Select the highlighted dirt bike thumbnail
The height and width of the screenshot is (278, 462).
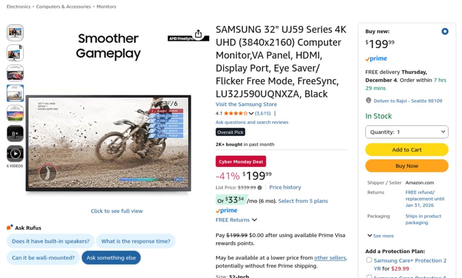(x=15, y=93)
